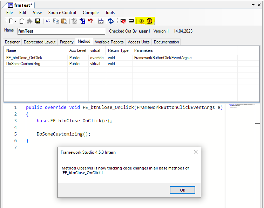The width and height of the screenshot is (264, 208).
Task: Open the Compile menu
Action: pyautogui.click(x=90, y=13)
